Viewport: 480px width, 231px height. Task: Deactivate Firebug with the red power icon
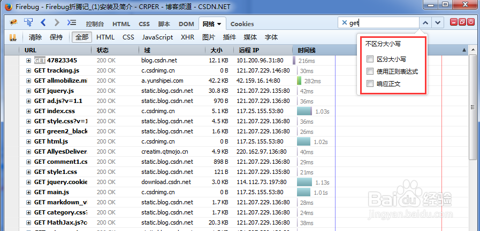pyautogui.click(x=471, y=22)
